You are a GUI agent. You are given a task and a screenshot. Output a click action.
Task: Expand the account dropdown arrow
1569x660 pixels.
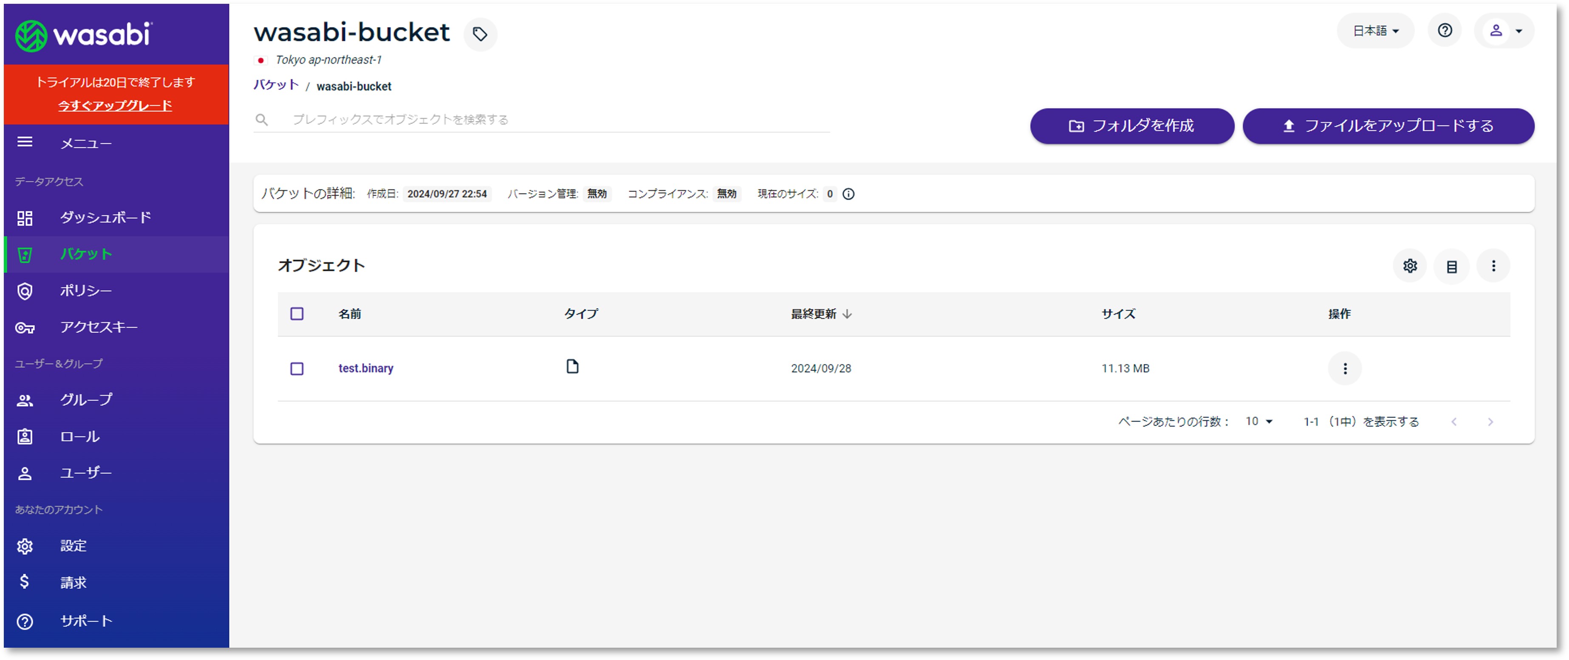tap(1518, 31)
